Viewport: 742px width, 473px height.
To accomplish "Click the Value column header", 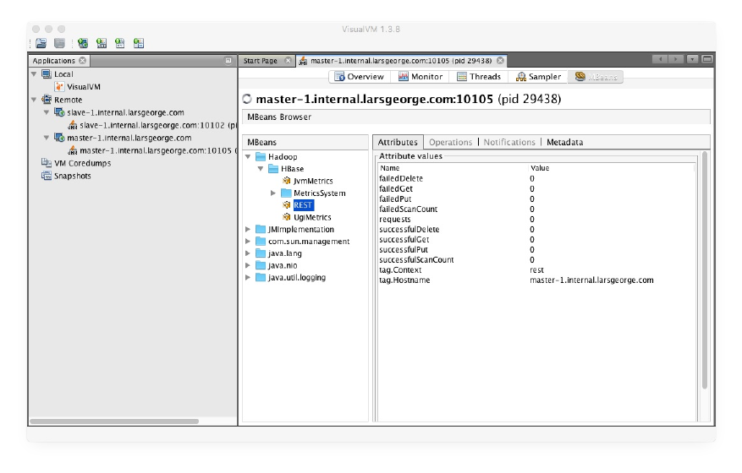I will pos(612,168).
